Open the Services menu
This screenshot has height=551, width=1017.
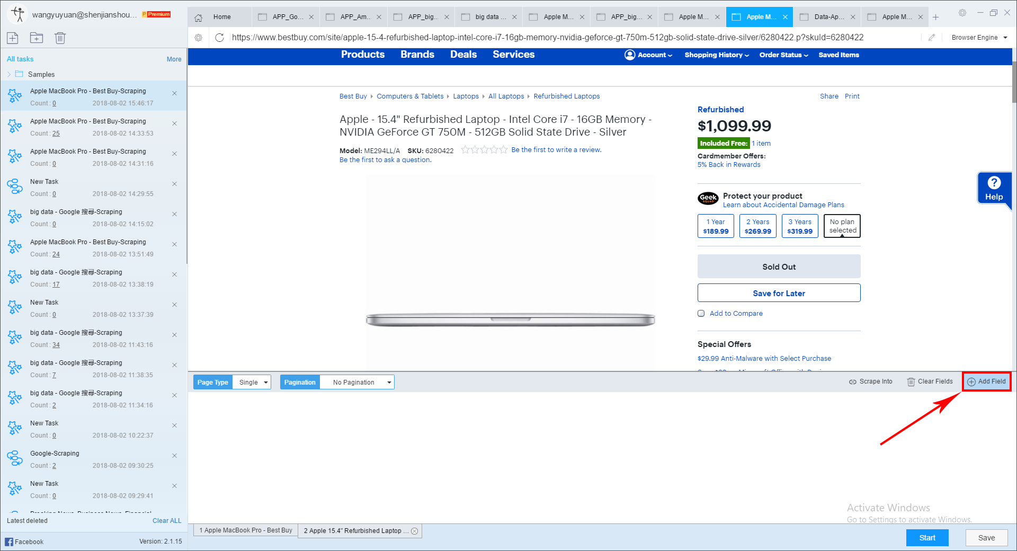pos(514,55)
